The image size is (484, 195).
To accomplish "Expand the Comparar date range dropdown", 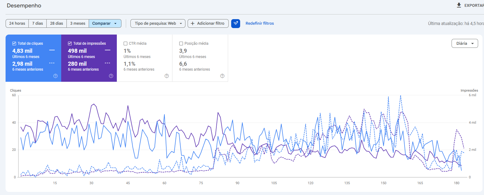I will (x=105, y=23).
